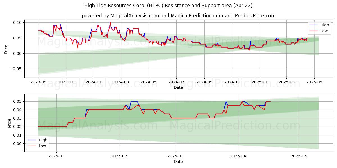Click the -0.05 price tick in top chart
Screen dimensions: 337x168
[x=16, y=69]
